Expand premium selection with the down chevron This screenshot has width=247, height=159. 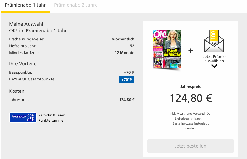[214, 66]
